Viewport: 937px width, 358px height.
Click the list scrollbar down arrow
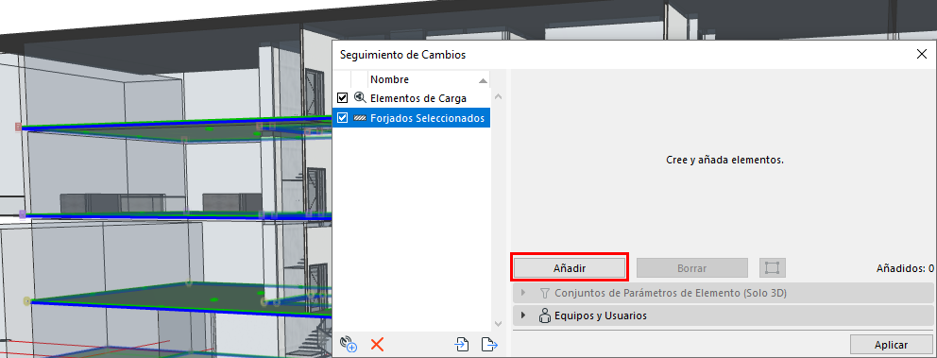[x=499, y=323]
